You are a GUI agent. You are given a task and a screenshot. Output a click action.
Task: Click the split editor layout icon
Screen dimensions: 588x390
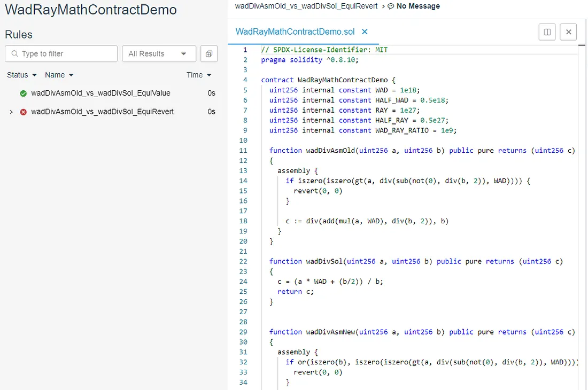tap(547, 32)
